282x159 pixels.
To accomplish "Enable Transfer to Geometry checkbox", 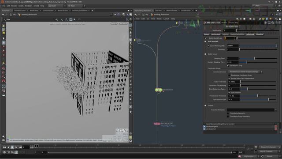I will pos(228,114).
